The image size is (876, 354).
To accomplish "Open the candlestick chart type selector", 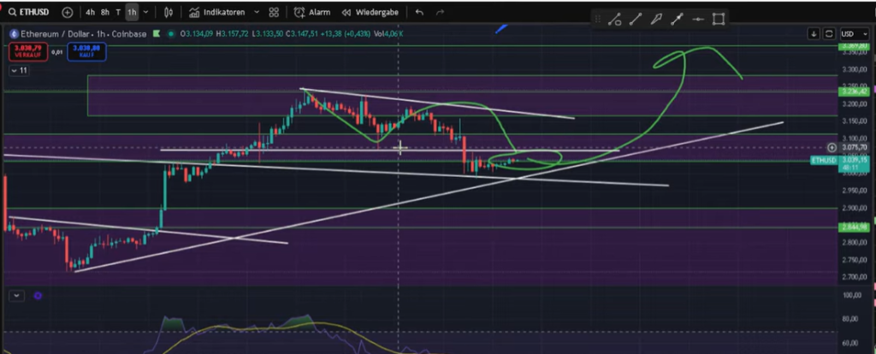I will [x=169, y=13].
